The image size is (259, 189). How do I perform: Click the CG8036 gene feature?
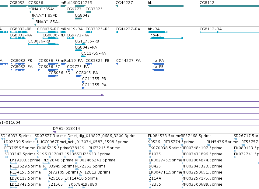pyautogui.click(x=44, y=6)
